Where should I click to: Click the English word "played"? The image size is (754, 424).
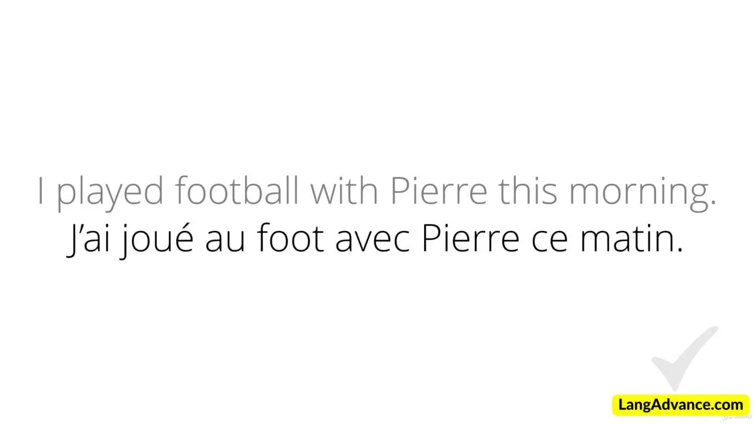[x=110, y=191]
